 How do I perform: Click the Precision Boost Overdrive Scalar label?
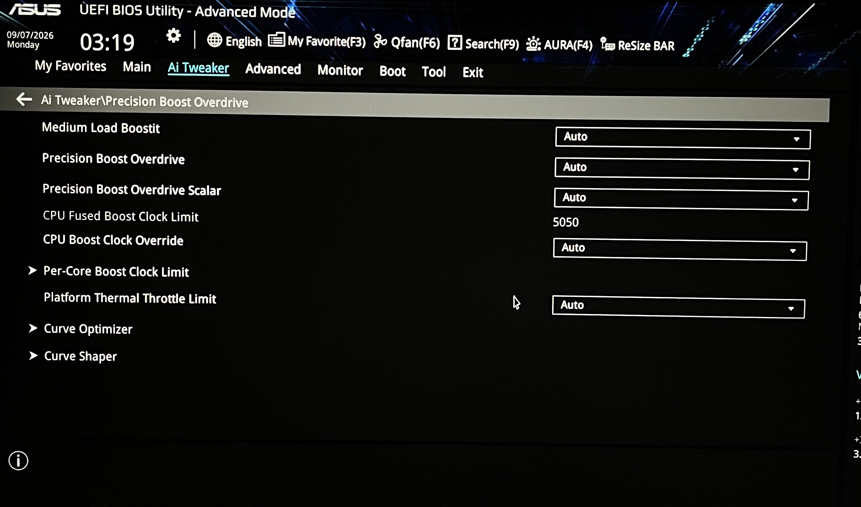[x=132, y=189]
